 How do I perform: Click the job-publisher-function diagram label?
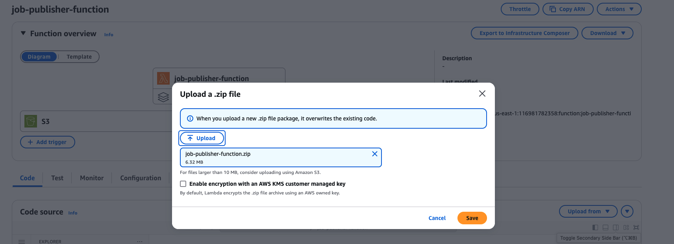point(211,79)
